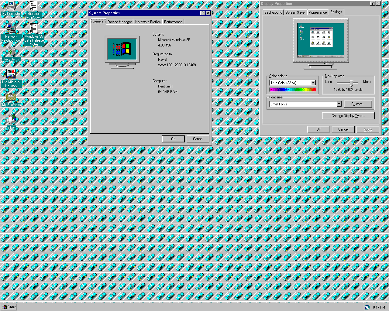
Task: Click the 64.0MB RAM text
Action: point(168,92)
